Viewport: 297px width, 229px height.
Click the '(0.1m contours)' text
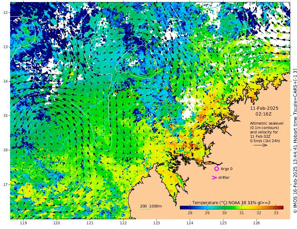264,128
